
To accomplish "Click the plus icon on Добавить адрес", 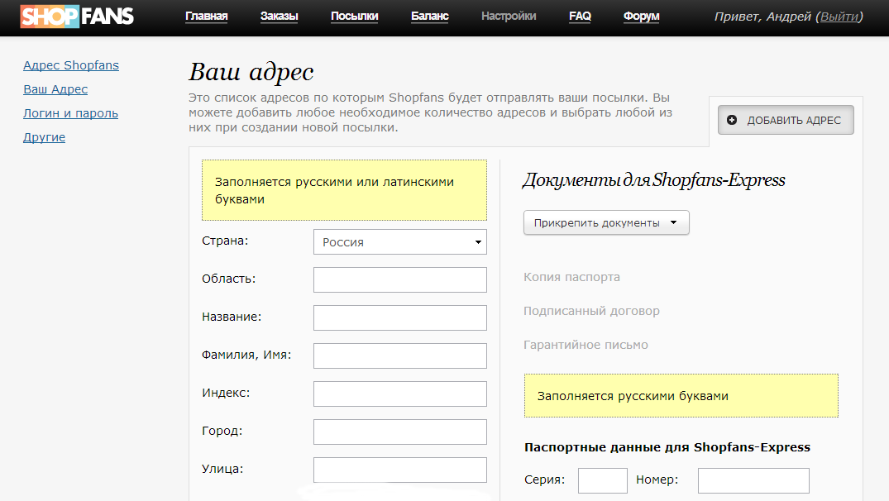I will [x=732, y=121].
